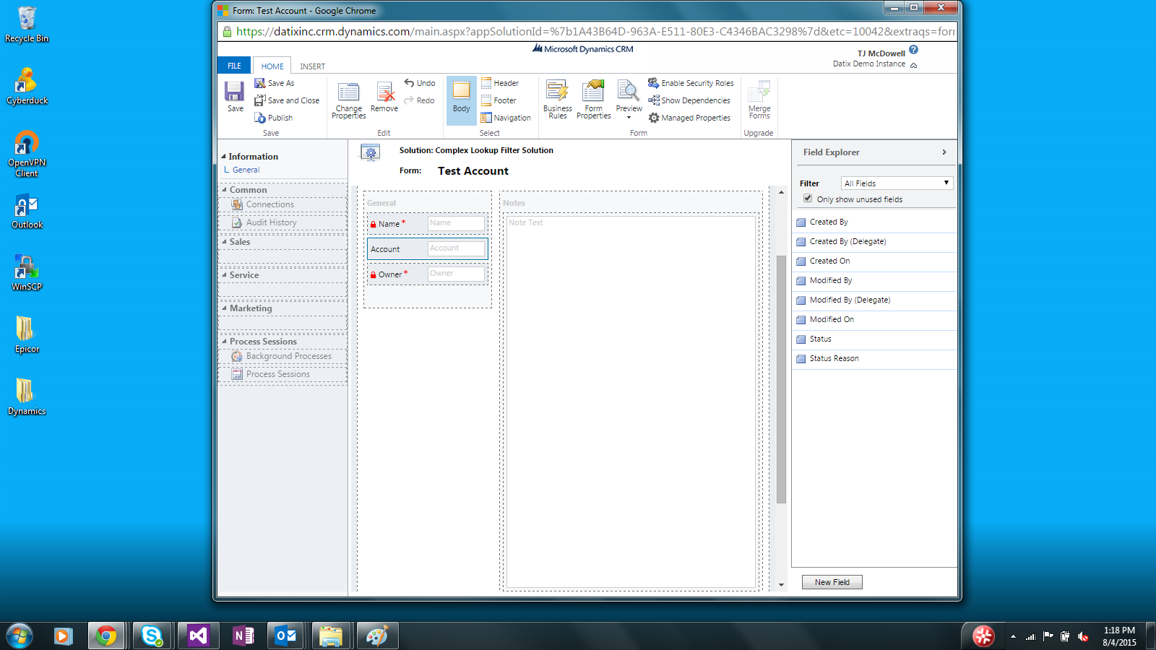Redo the last change
The image size is (1156, 650).
coord(420,100)
